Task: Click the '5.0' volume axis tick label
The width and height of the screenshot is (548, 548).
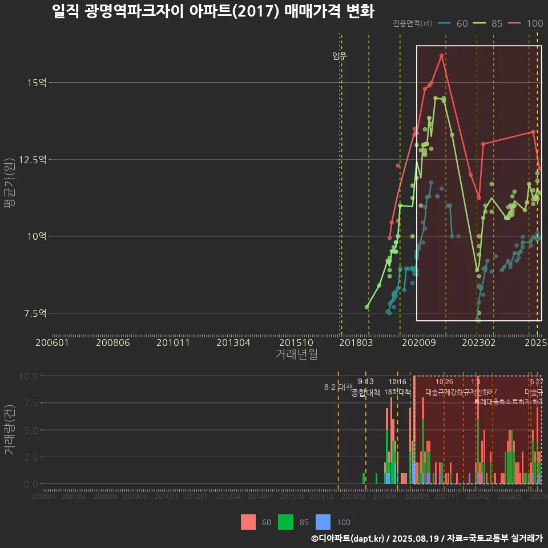Action: coord(31,430)
